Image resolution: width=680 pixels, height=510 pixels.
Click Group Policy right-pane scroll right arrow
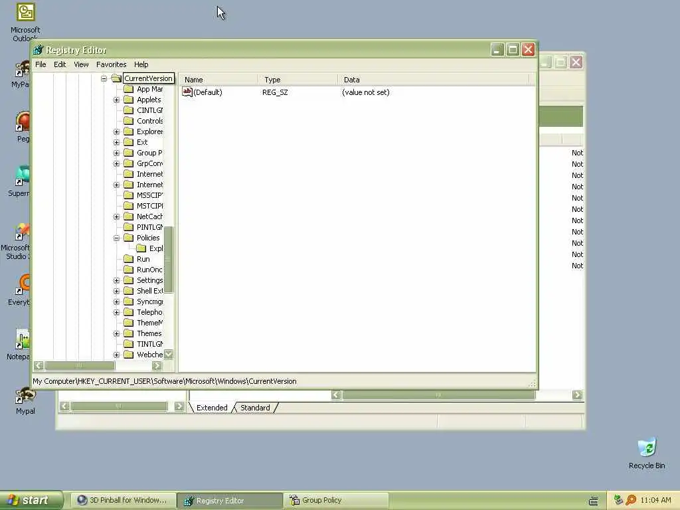(x=577, y=394)
